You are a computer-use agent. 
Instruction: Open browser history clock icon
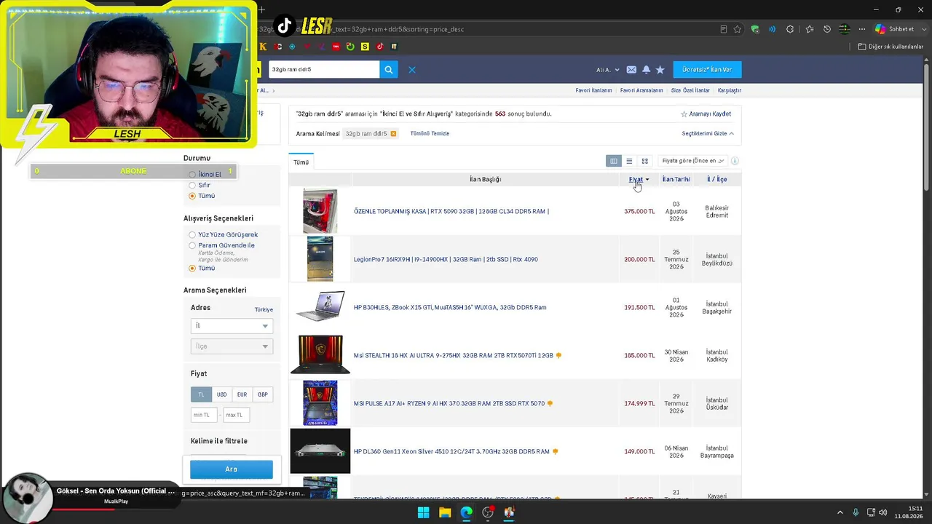click(x=827, y=29)
